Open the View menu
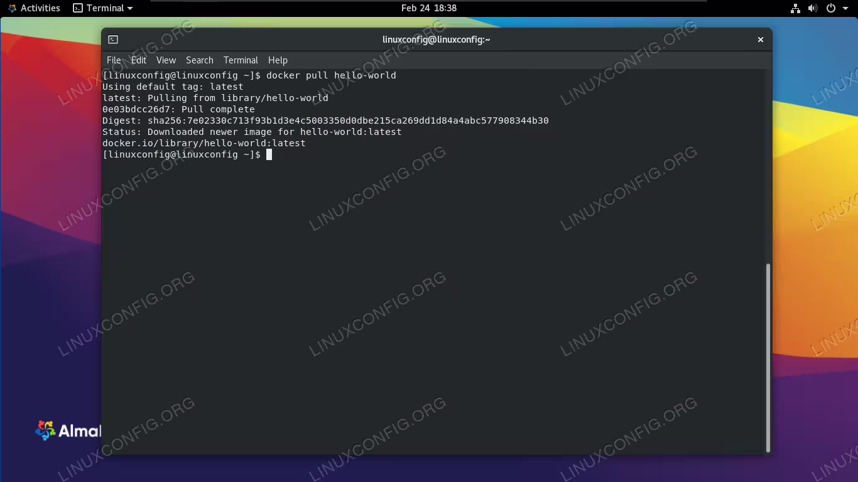This screenshot has width=858, height=482. [166, 60]
